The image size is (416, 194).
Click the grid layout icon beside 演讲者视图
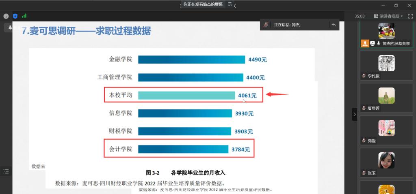tap(376, 16)
